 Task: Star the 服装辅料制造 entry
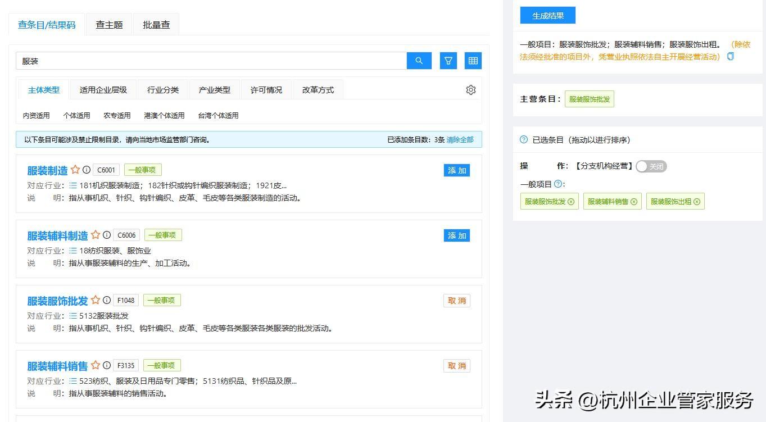96,235
